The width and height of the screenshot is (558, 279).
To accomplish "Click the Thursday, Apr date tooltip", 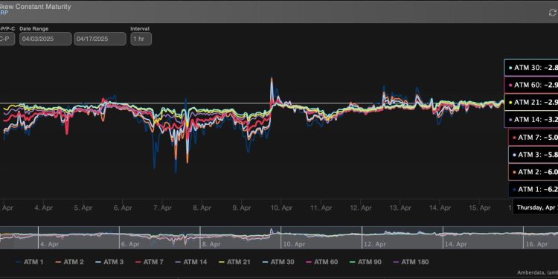I will click(x=535, y=208).
